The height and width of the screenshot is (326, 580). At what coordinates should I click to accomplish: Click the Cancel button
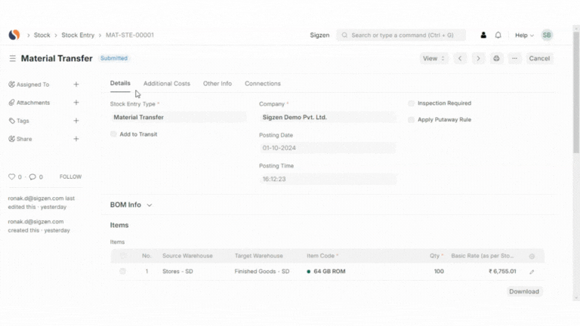(x=539, y=58)
